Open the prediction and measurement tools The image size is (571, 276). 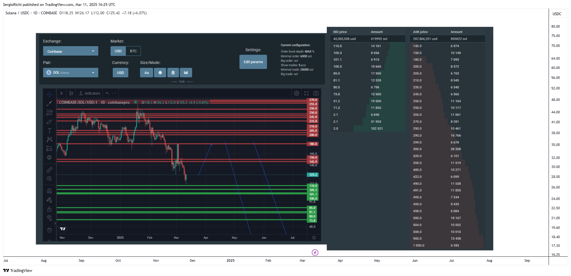(x=49, y=148)
